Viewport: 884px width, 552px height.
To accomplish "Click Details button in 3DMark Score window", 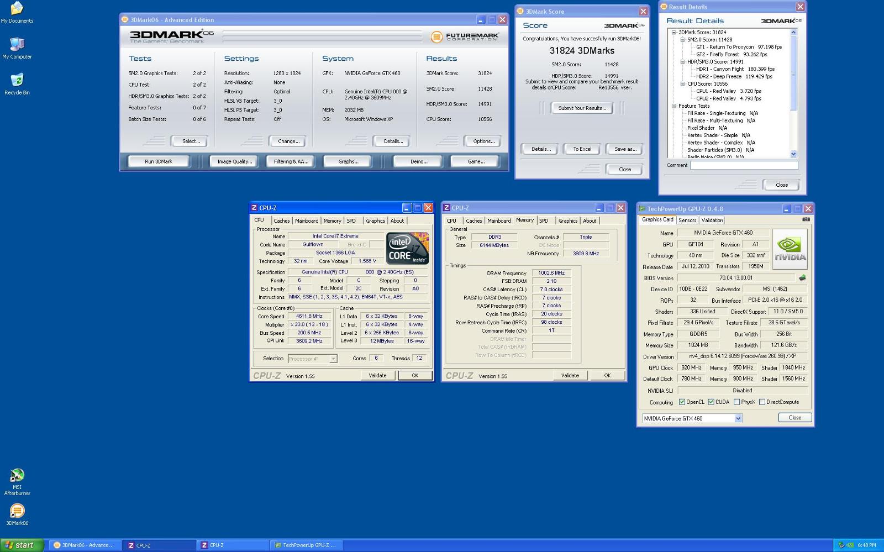I will pyautogui.click(x=541, y=149).
